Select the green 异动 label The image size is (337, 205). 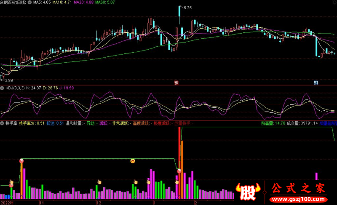91,123
